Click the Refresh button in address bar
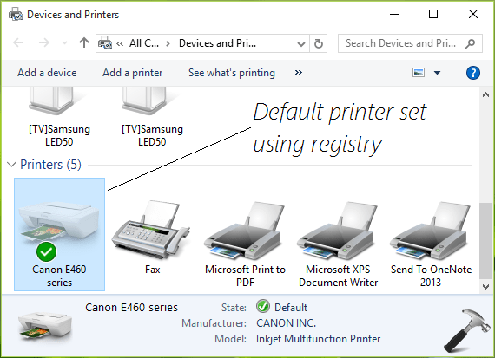 click(319, 43)
